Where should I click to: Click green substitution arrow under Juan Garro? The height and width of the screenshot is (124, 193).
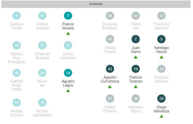click(x=136, y=57)
